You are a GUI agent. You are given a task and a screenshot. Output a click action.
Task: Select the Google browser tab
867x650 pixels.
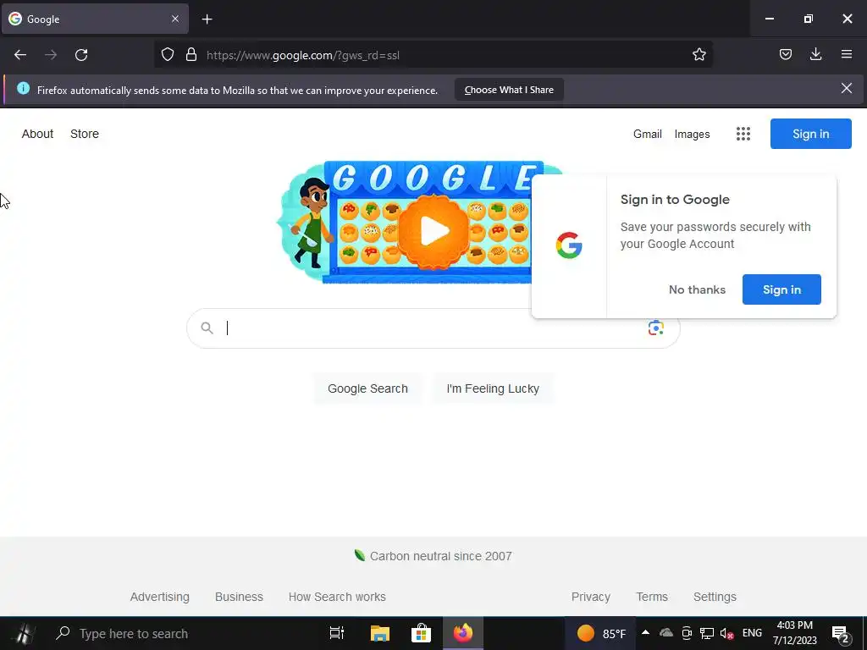click(95, 19)
